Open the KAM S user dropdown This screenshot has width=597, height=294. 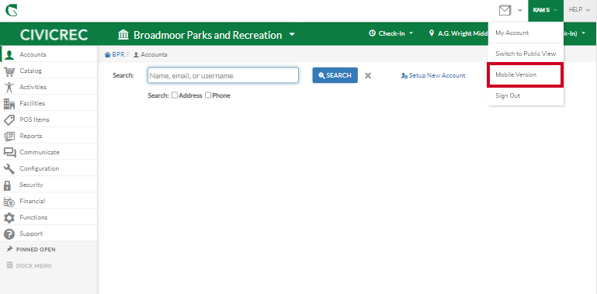click(546, 10)
